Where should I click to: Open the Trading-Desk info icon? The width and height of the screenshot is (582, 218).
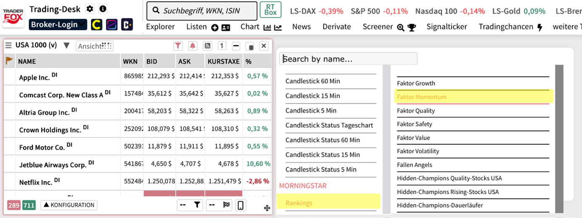(x=102, y=9)
